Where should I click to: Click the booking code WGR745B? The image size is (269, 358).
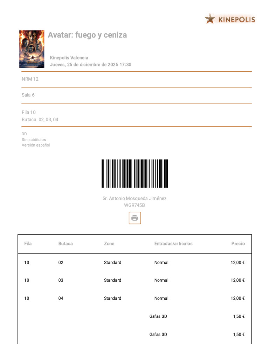tap(134, 205)
